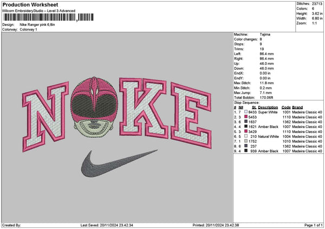
Task: Click the 'Created By:' footer label
Action: click(x=11, y=225)
